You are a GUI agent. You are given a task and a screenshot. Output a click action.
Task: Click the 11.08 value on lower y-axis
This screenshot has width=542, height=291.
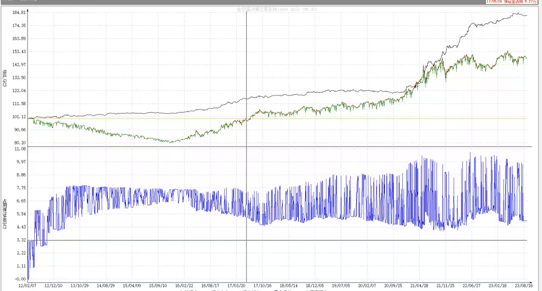[x=19, y=149]
